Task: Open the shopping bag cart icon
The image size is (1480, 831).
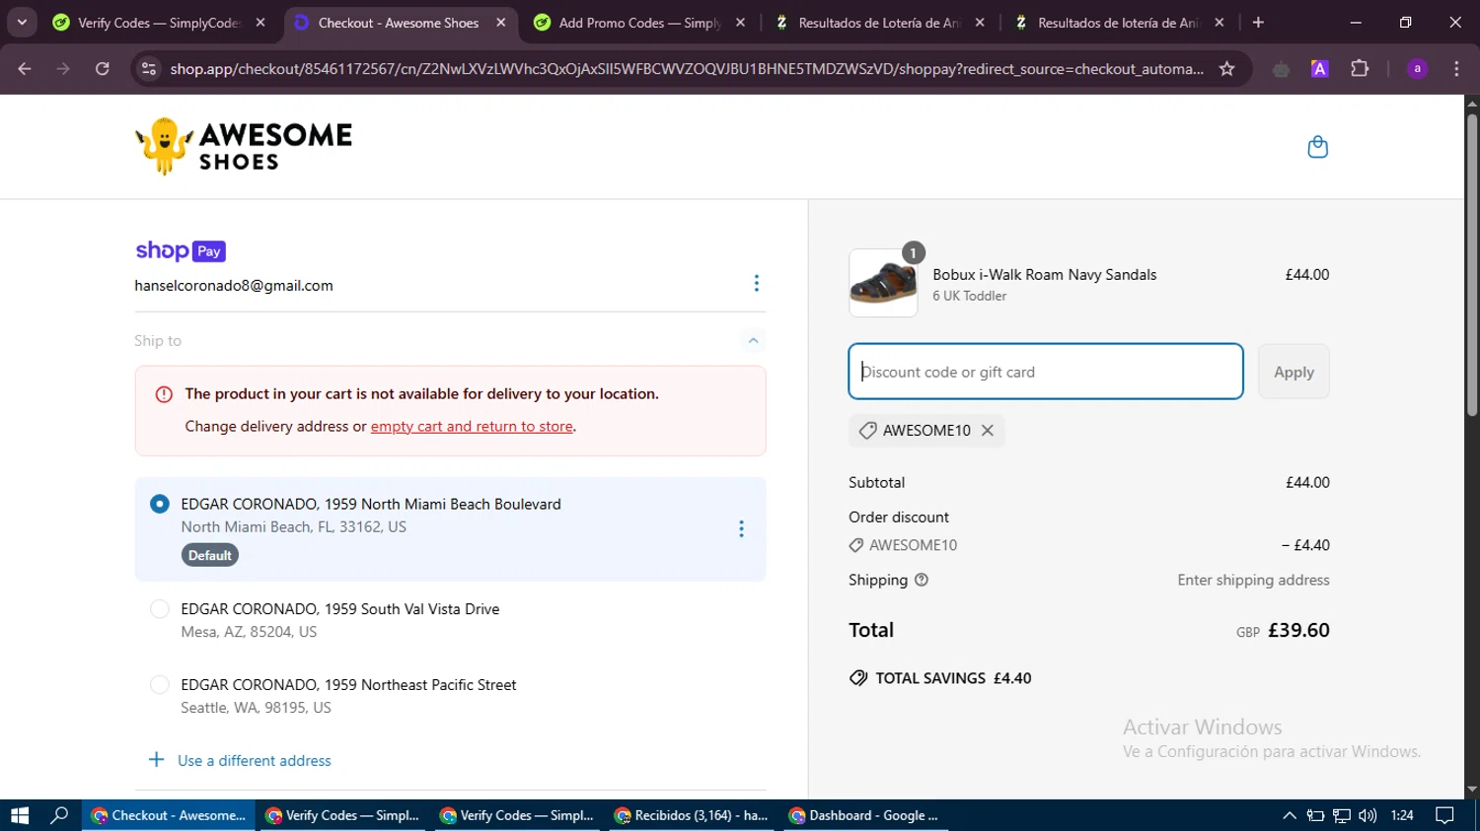Action: coord(1317,147)
